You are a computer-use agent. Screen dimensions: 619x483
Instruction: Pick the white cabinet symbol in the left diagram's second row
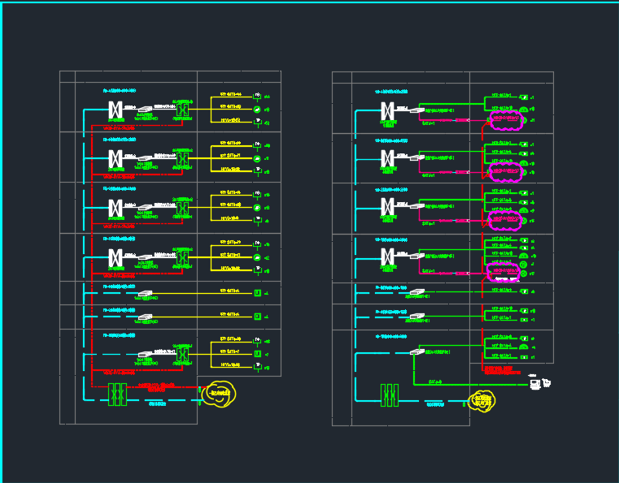pos(116,158)
